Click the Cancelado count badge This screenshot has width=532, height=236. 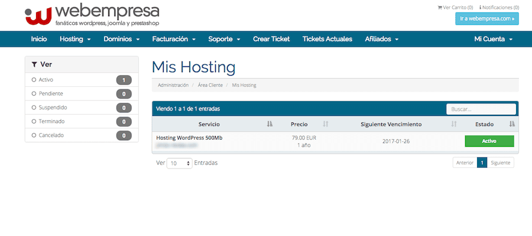point(124,136)
